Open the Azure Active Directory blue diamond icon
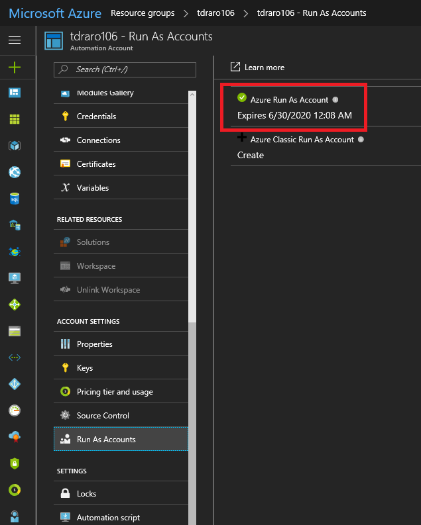Viewport: 421px width, 525px height. click(15, 384)
